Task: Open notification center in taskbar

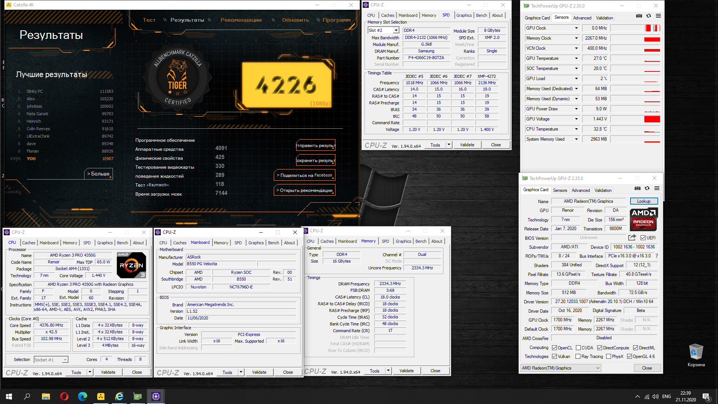Action: pyautogui.click(x=706, y=397)
